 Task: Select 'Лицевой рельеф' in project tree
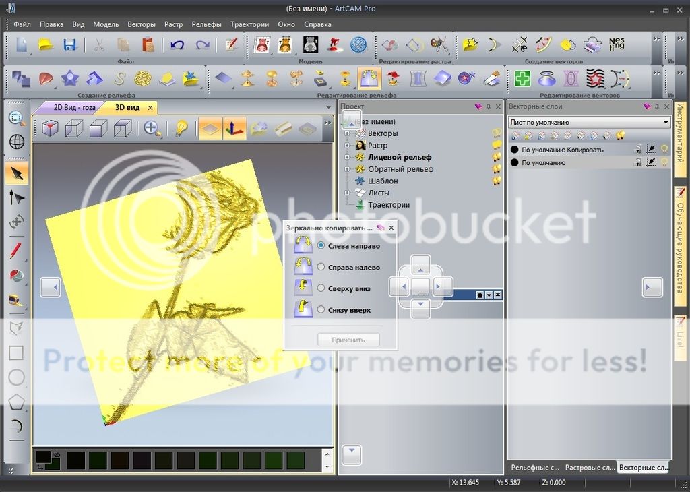pos(400,157)
